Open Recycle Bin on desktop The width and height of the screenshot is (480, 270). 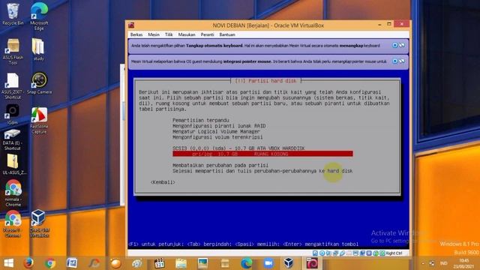(x=13, y=14)
